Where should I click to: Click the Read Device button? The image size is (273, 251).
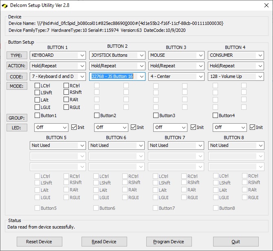pos(104,242)
